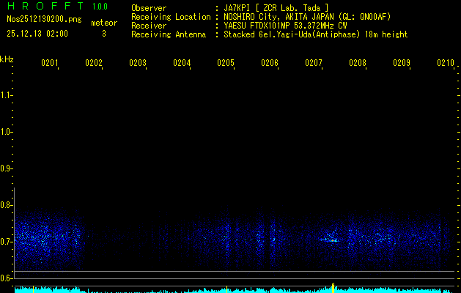Click the 0201 time marker

pos(50,64)
